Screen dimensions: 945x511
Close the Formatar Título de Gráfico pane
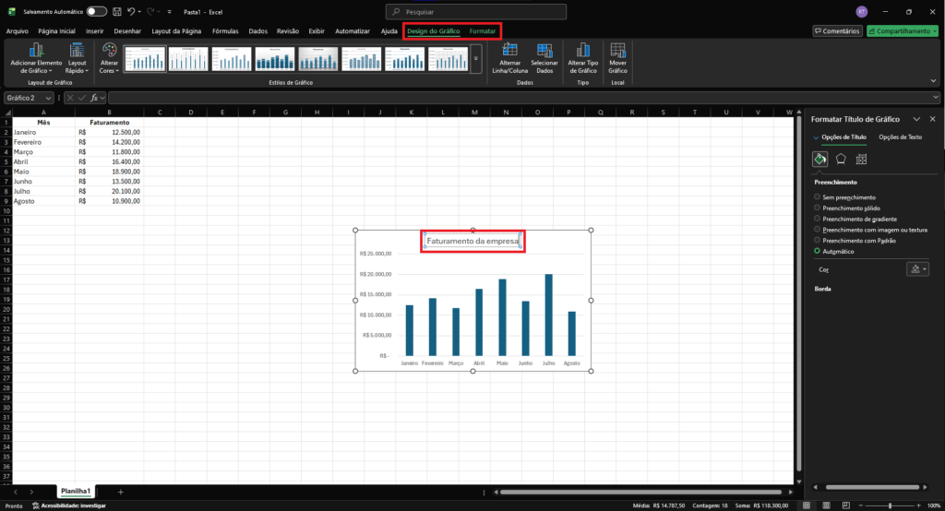pyautogui.click(x=932, y=119)
